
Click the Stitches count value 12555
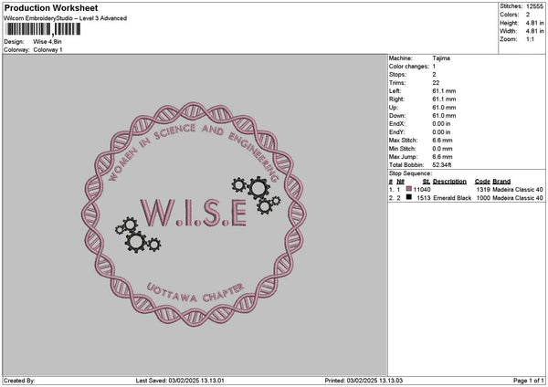(535, 6)
